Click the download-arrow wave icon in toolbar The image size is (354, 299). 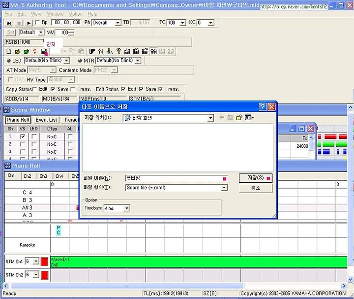pos(110,51)
